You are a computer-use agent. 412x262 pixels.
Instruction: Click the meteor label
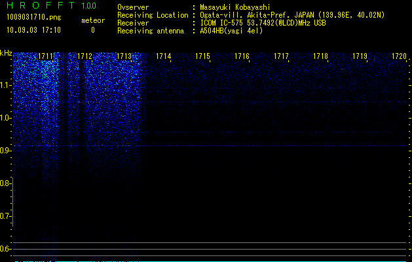93,20
